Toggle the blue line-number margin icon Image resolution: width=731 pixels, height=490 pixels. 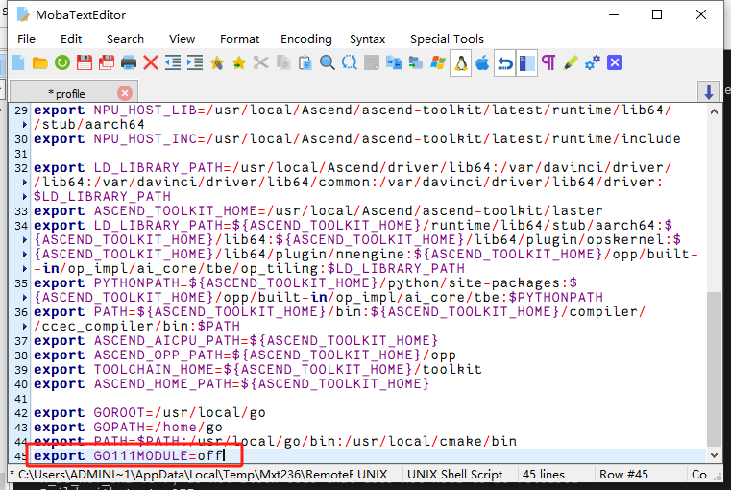click(x=526, y=63)
